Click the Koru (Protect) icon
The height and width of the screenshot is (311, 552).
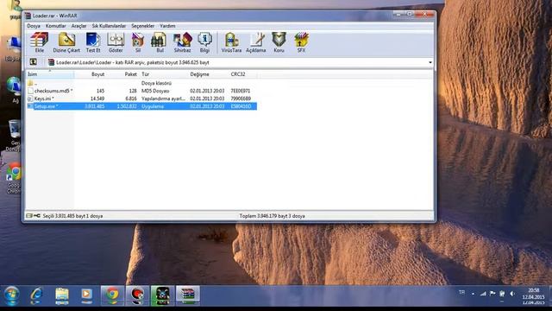(279, 42)
